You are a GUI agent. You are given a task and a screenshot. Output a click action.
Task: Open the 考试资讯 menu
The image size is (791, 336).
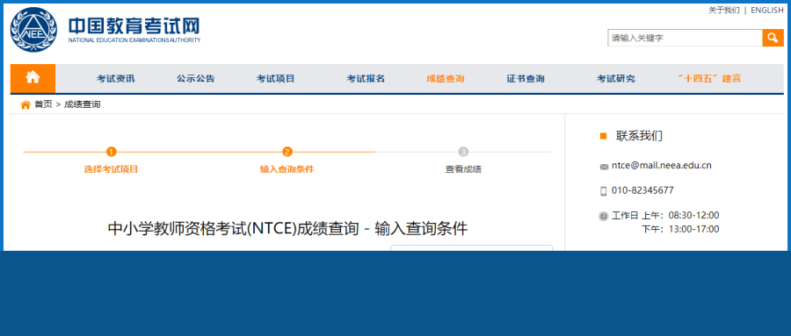coord(115,79)
